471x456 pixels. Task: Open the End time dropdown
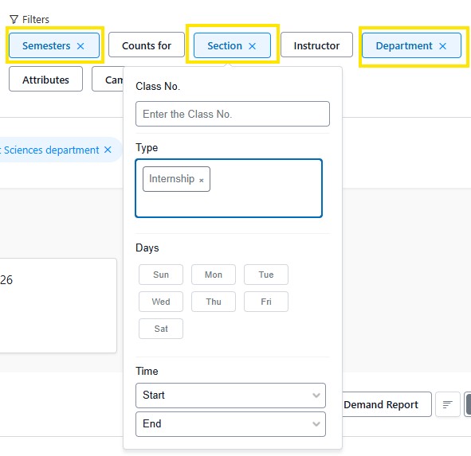point(230,424)
